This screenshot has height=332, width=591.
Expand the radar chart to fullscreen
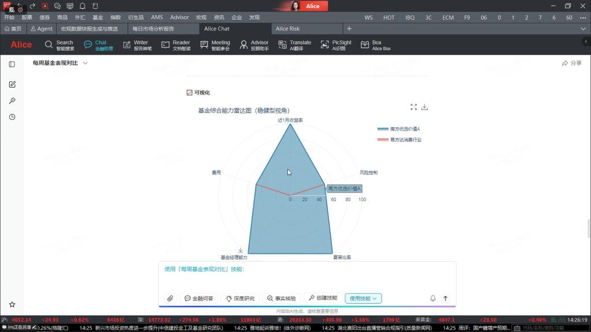413,107
